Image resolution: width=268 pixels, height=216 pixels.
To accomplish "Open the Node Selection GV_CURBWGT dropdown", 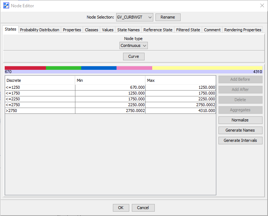I will 134,17.
